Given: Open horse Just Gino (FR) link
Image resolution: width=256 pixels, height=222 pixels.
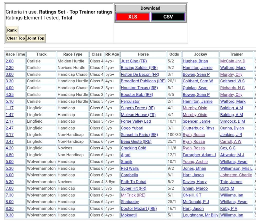Looking at the screenshot, I should pyautogui.click(x=134, y=61).
